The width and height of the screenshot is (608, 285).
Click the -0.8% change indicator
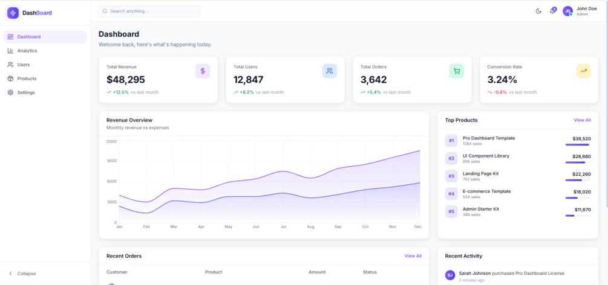497,92
